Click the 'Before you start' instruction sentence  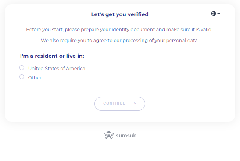(119, 29)
